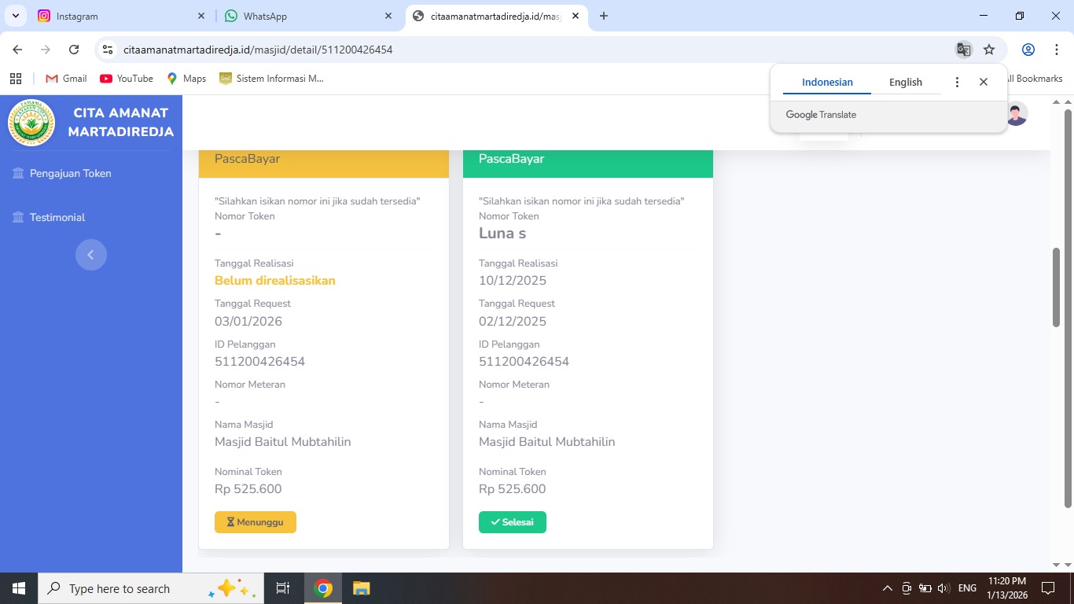
Task: Reload the page
Action: click(74, 50)
